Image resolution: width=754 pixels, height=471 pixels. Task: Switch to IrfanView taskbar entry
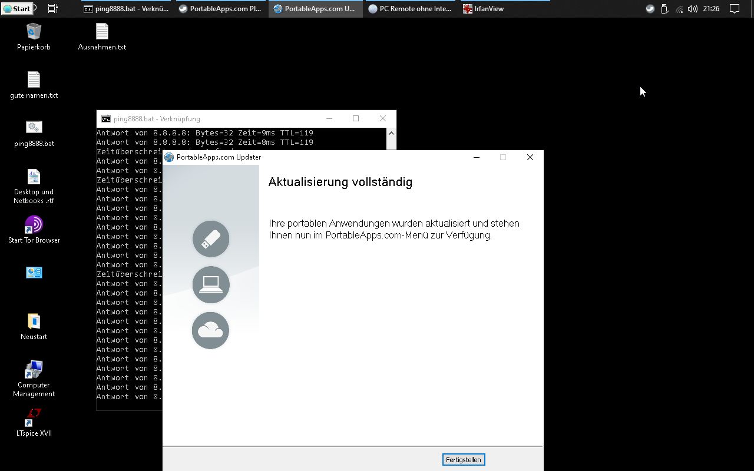pos(504,9)
